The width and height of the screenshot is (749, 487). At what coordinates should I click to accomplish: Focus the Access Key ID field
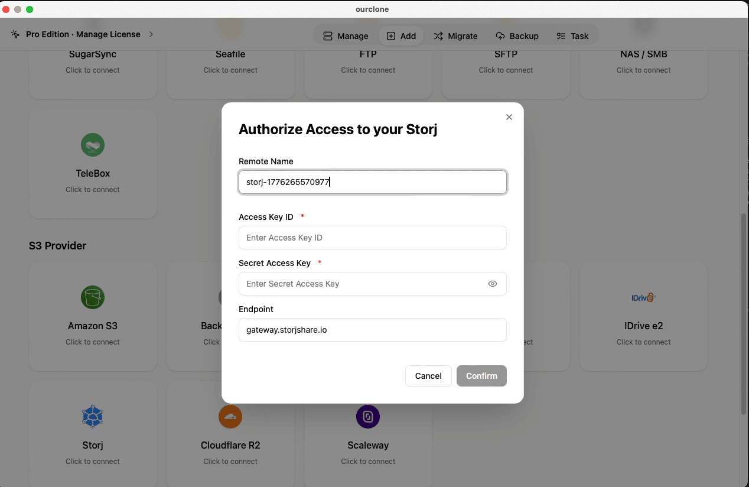tap(372, 238)
